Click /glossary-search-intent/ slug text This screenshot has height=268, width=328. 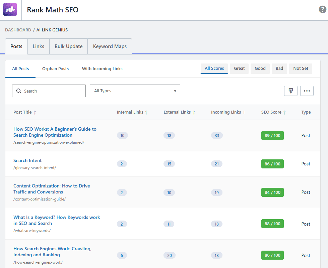[35, 168]
